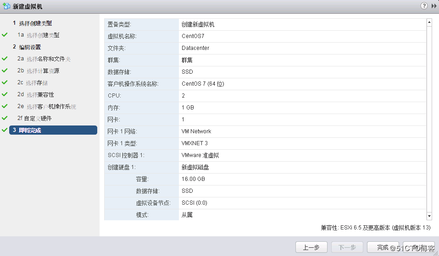Click the help question mark icon
Screen dimensions: 439x256
(x=424, y=6)
